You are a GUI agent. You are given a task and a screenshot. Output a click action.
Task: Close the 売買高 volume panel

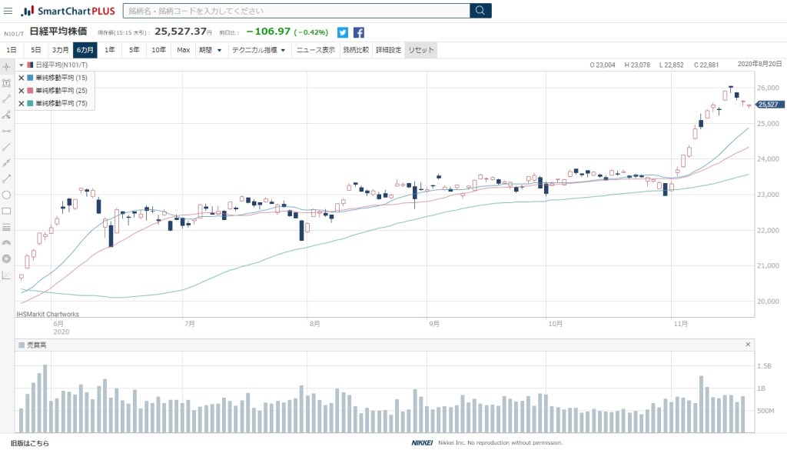point(748,345)
